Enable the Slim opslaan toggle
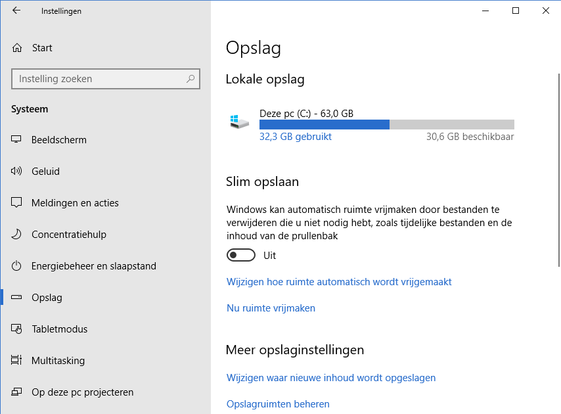The height and width of the screenshot is (414, 561). [x=240, y=255]
